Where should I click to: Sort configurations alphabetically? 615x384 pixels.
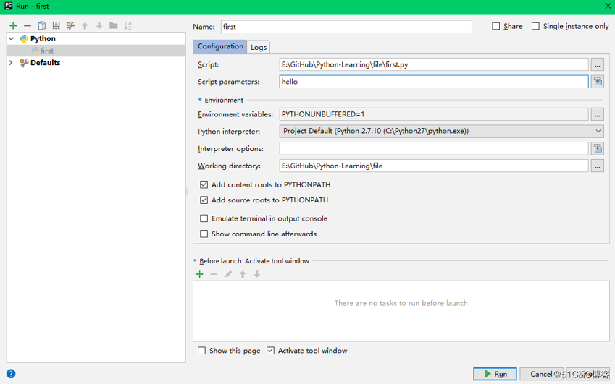(x=128, y=26)
